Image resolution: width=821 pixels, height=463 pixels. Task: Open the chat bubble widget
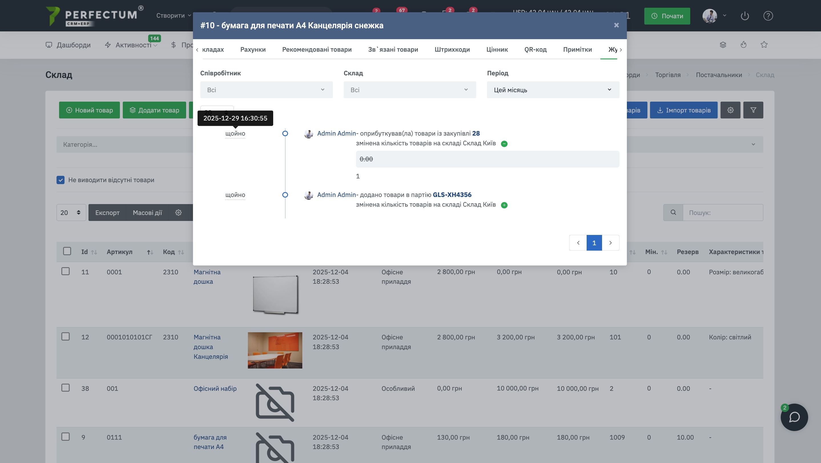[794, 417]
